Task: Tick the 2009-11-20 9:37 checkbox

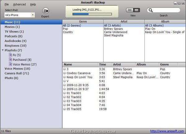Action: tap(64, 89)
